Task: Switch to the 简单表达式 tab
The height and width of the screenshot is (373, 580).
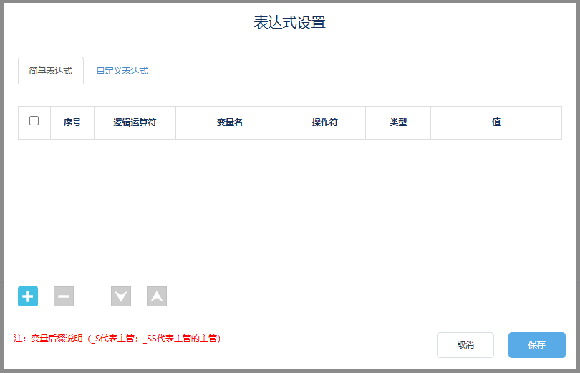Action: [50, 71]
